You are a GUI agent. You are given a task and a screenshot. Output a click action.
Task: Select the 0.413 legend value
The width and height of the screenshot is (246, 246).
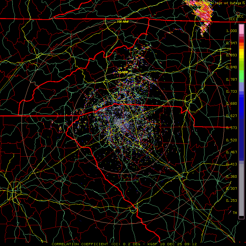232,164
